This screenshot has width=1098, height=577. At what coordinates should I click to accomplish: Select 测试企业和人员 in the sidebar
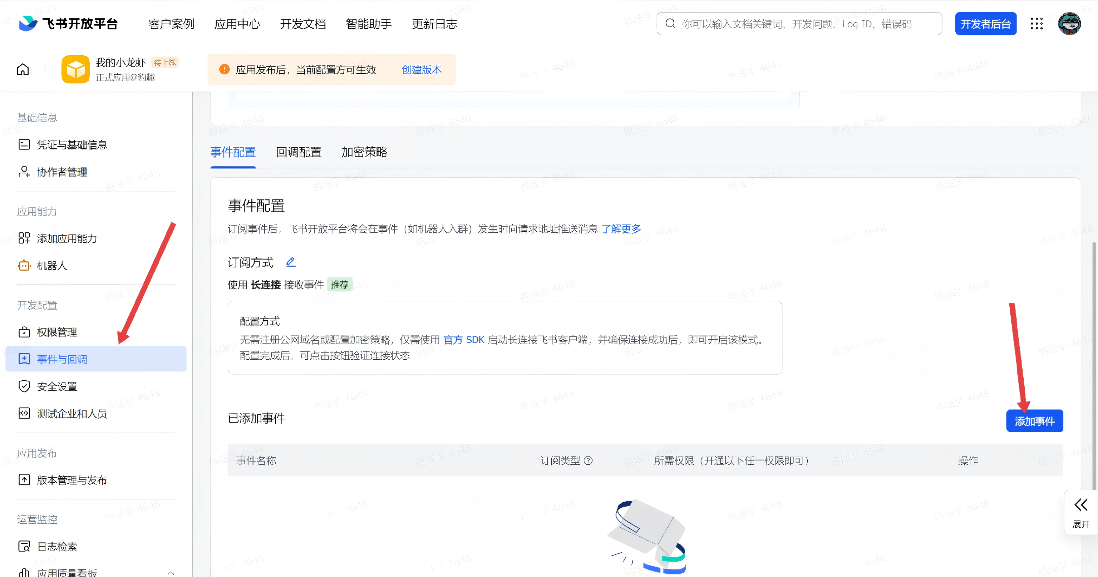96,413
